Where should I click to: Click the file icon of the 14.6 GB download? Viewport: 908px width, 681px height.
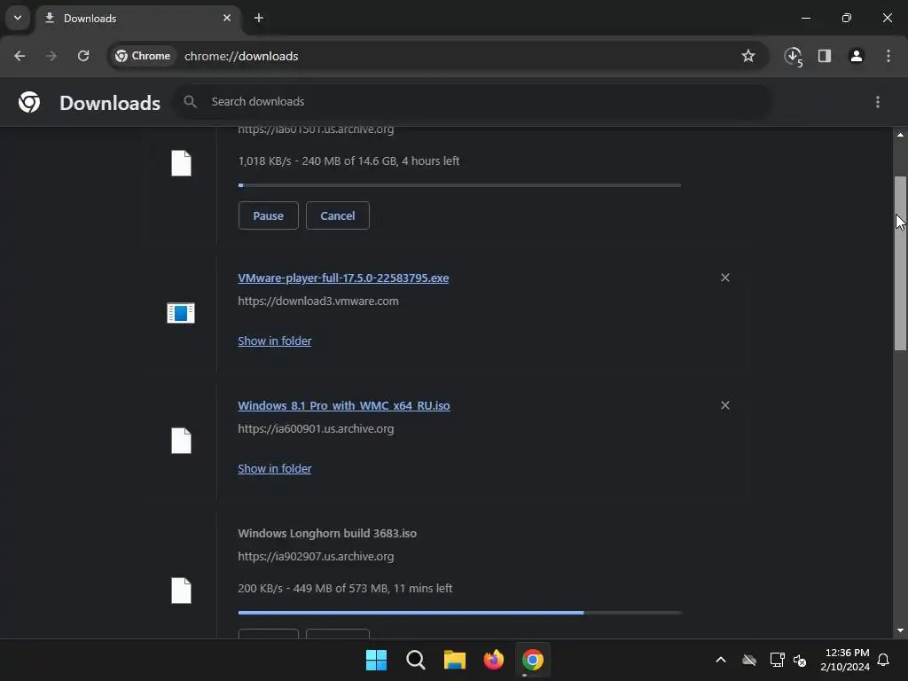pyautogui.click(x=181, y=163)
